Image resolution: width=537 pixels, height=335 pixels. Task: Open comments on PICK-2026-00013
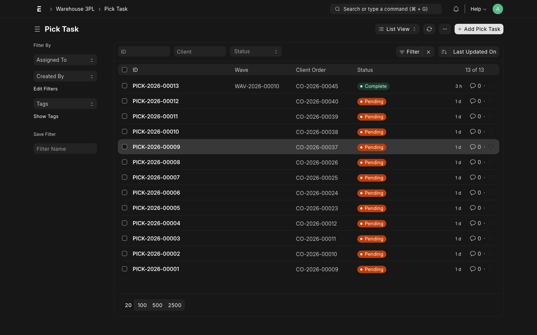click(473, 86)
